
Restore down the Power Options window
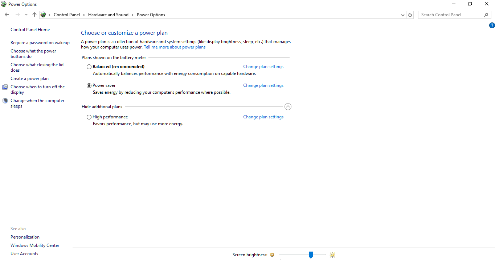tap(470, 4)
